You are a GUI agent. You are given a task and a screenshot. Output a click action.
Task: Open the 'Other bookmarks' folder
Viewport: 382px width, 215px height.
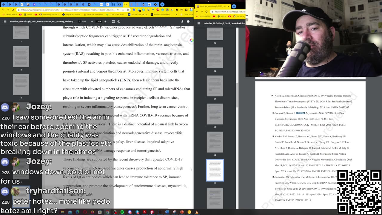(188, 14)
